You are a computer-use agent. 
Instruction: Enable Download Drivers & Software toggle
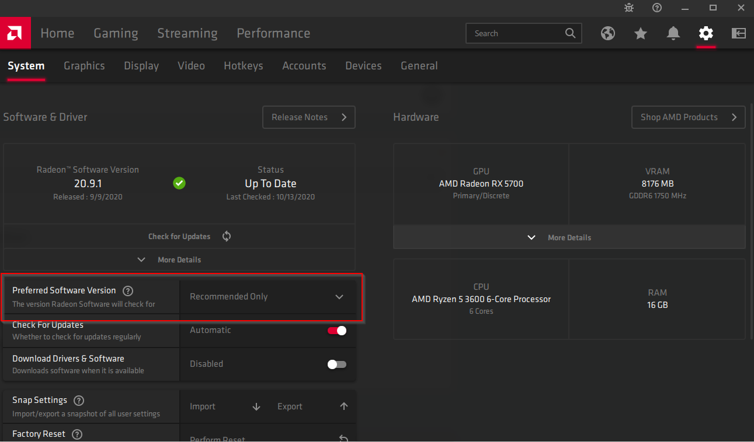point(337,364)
